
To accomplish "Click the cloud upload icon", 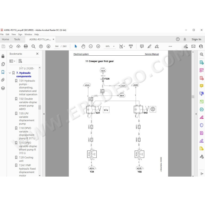I will [18, 46].
